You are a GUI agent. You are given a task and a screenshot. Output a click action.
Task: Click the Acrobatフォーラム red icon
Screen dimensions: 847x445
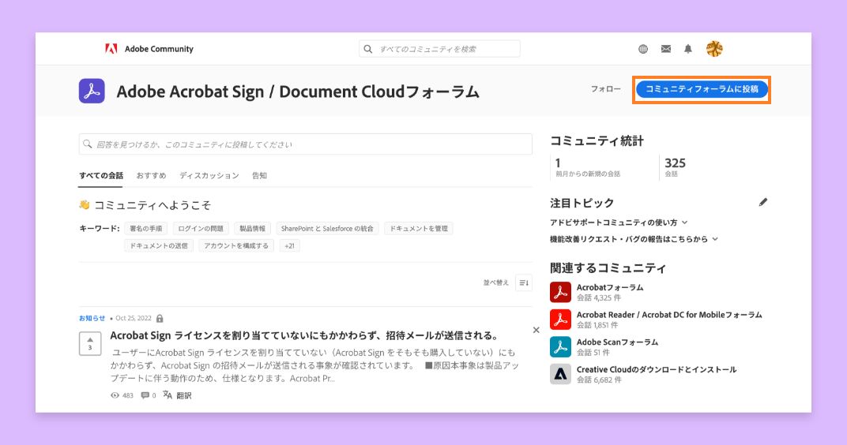[x=560, y=292]
